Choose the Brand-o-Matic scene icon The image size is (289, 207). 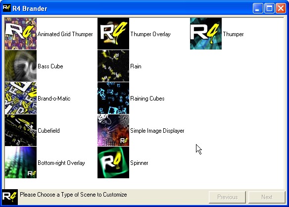[21, 98]
